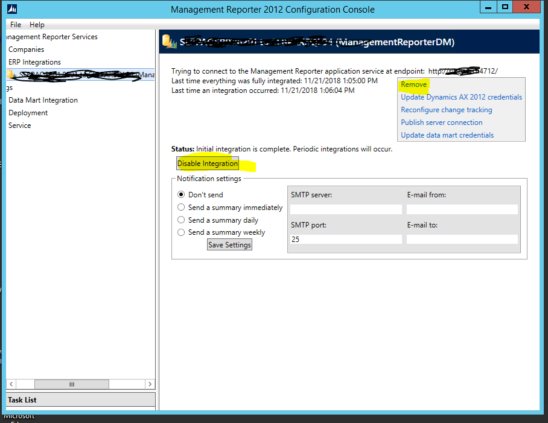This screenshot has width=548, height=423.
Task: Click the database icon in the header banner
Action: click(169, 42)
